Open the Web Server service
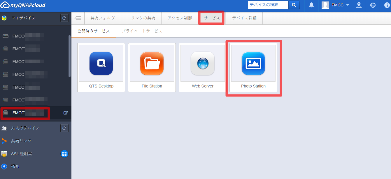391x179 pixels. 203,68
